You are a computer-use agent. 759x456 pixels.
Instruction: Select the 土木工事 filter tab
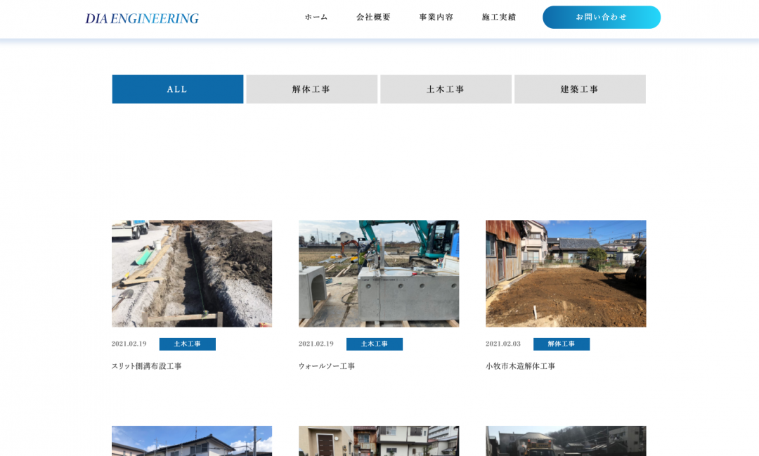446,89
